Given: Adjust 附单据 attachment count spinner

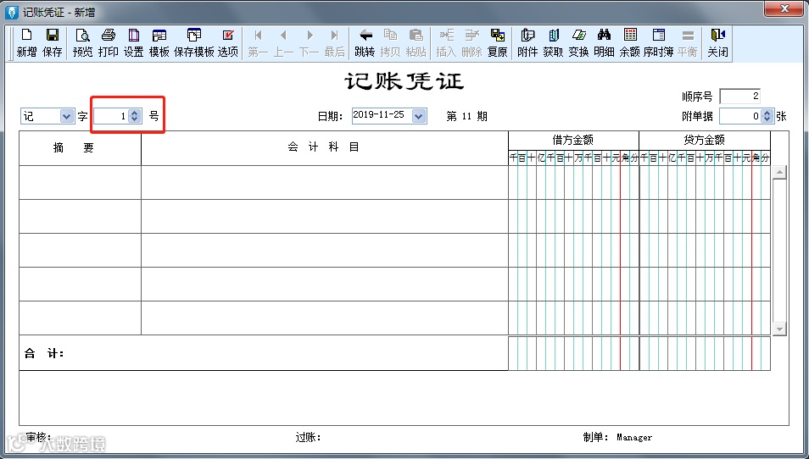Looking at the screenshot, I should tap(767, 116).
